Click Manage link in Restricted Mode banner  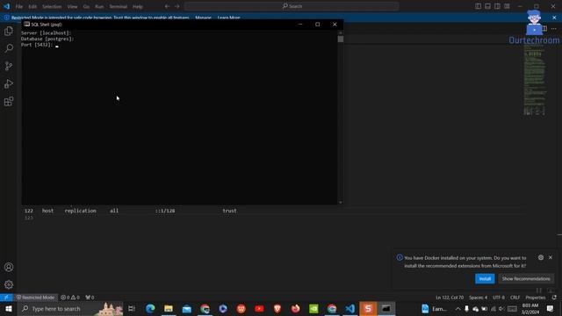(x=203, y=18)
